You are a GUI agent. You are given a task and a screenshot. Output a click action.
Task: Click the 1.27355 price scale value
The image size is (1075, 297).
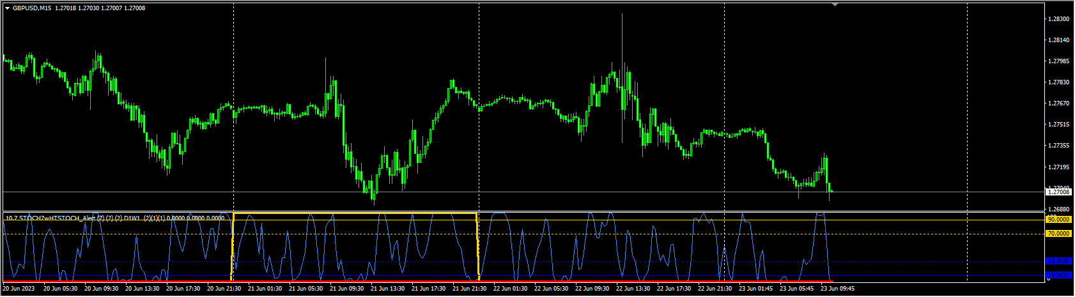[x=1058, y=146]
